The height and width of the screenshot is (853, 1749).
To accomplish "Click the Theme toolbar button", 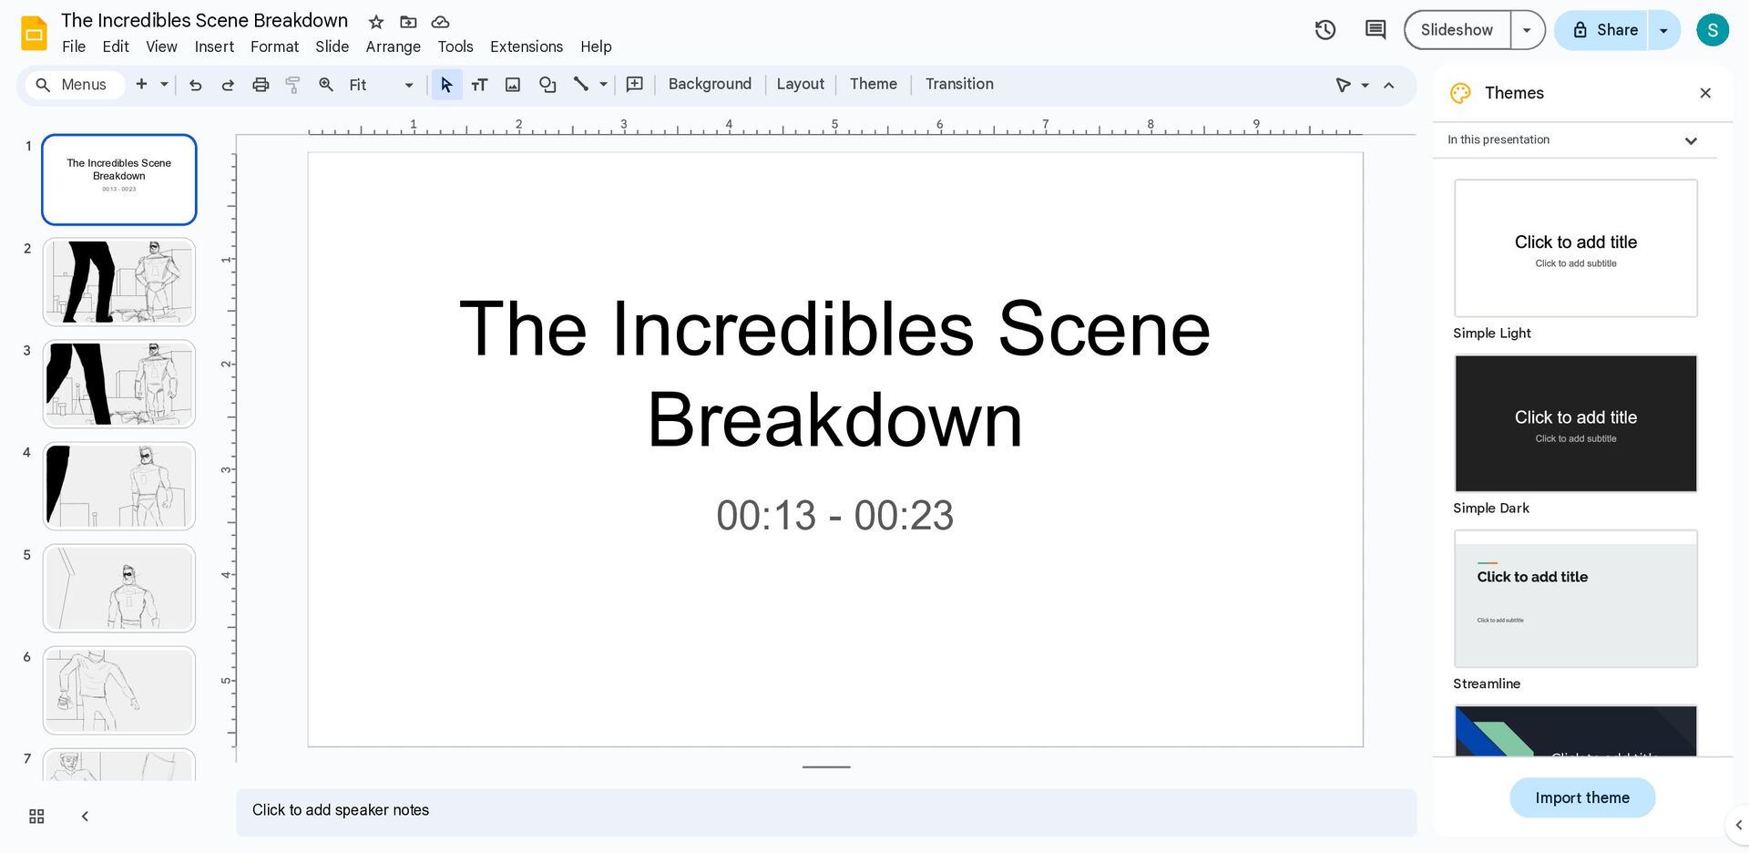I will pos(874,84).
